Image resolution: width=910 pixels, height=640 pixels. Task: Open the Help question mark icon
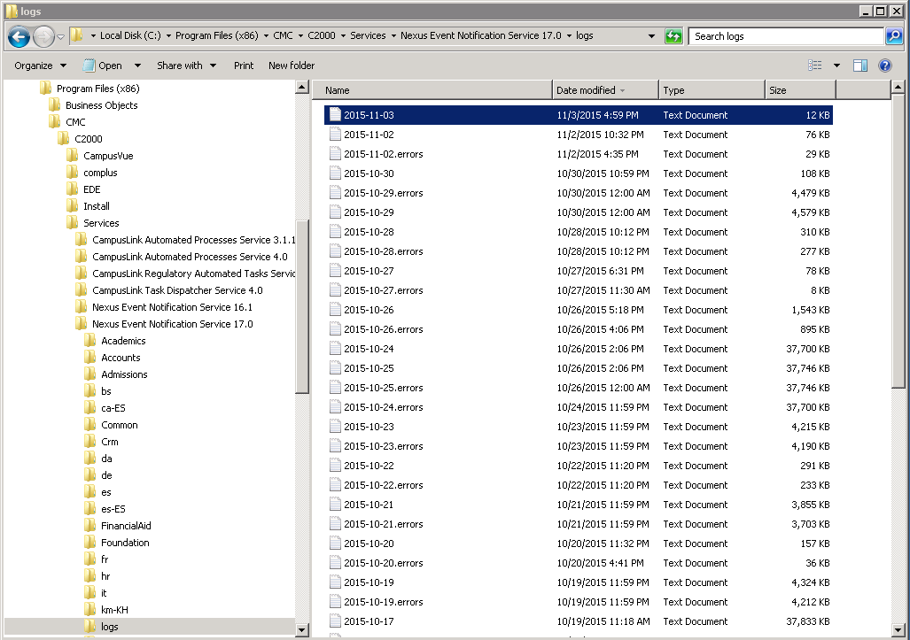click(884, 66)
